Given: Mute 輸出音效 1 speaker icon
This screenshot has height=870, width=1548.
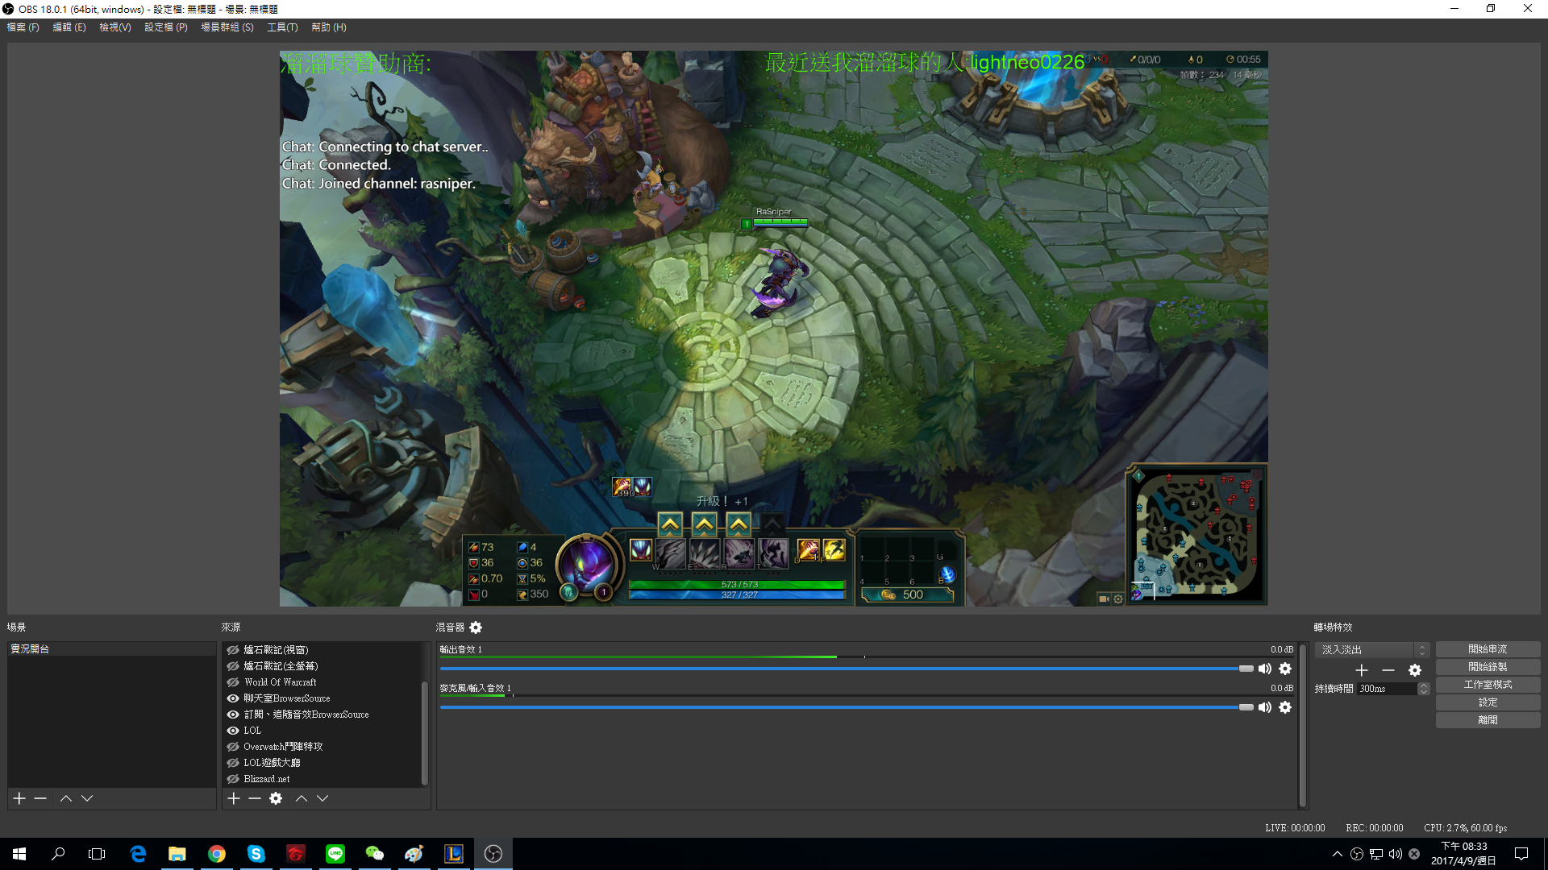Looking at the screenshot, I should 1265,669.
